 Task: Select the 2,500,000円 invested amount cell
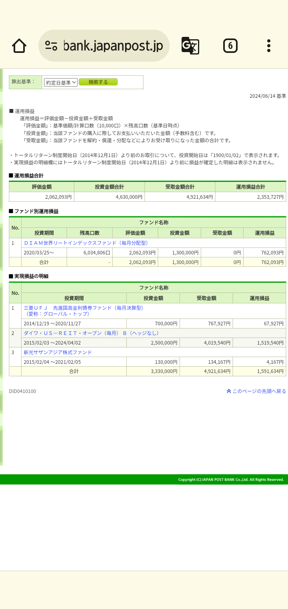tap(153, 343)
